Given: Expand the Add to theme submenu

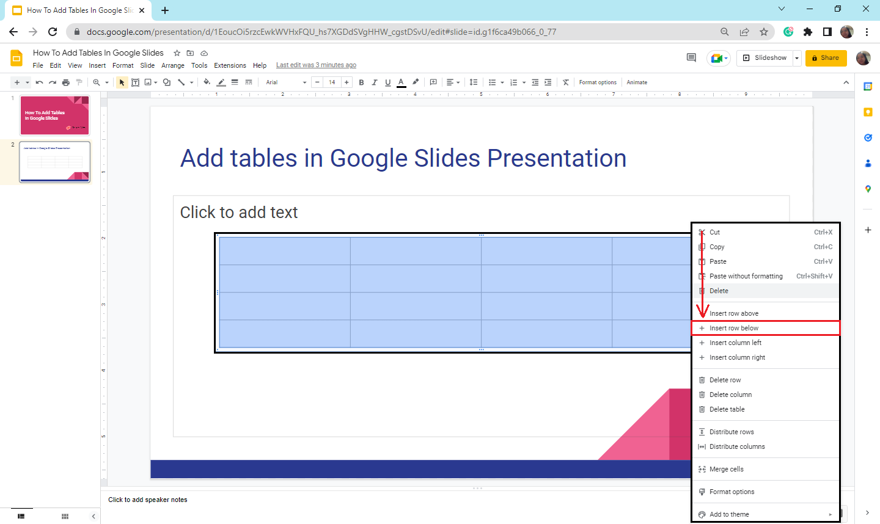Looking at the screenshot, I should [831, 514].
